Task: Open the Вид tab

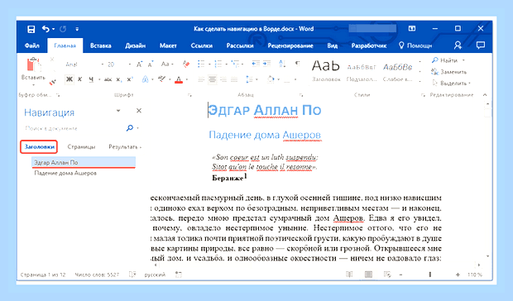Action: click(332, 45)
